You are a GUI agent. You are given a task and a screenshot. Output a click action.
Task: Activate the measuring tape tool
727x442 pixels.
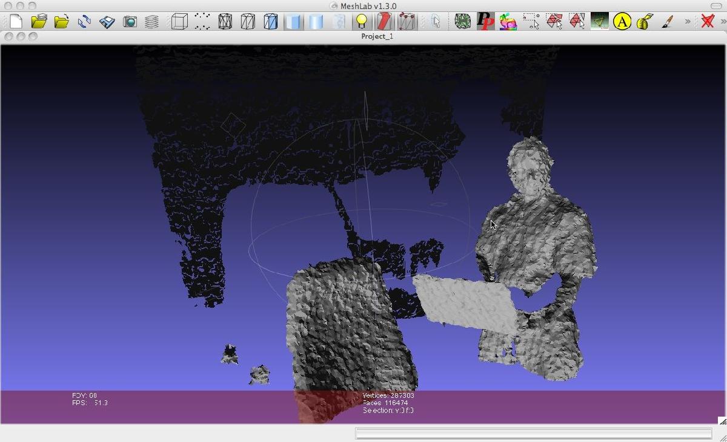coord(645,22)
